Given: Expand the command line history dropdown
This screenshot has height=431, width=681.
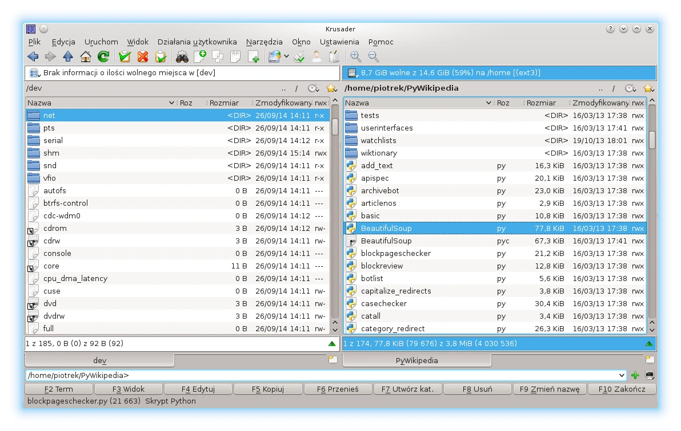Looking at the screenshot, I should tap(622, 375).
